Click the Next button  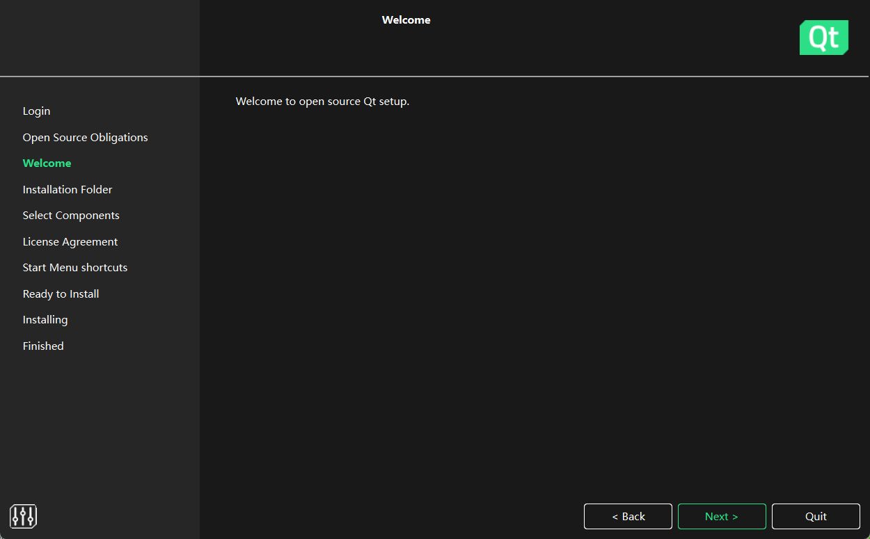pos(722,517)
